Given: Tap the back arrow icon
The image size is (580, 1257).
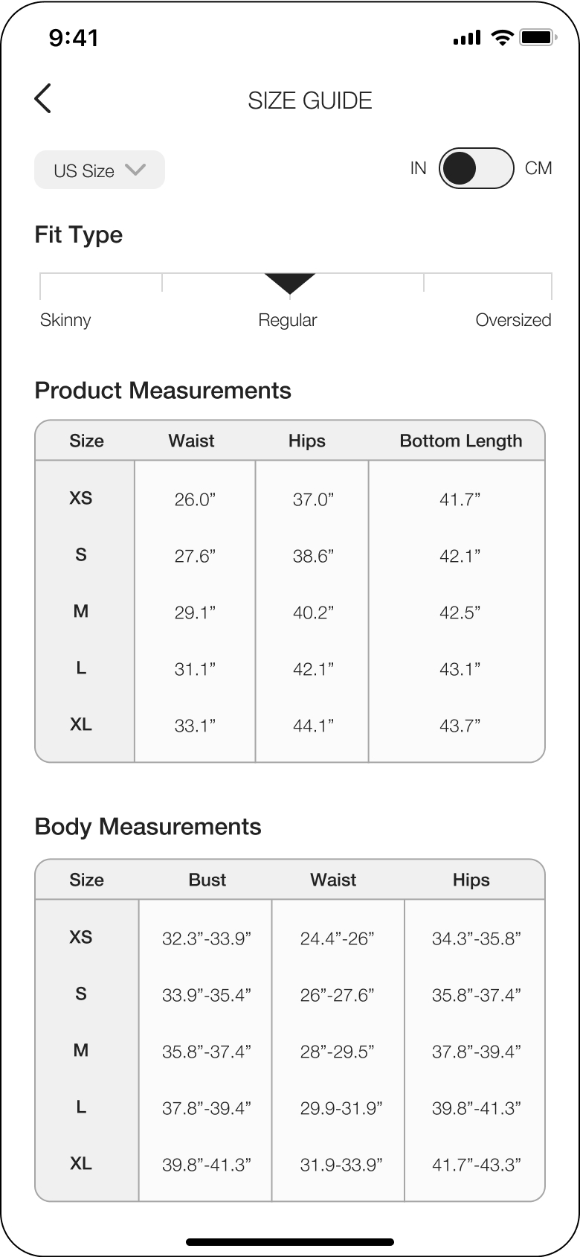Looking at the screenshot, I should [43, 98].
